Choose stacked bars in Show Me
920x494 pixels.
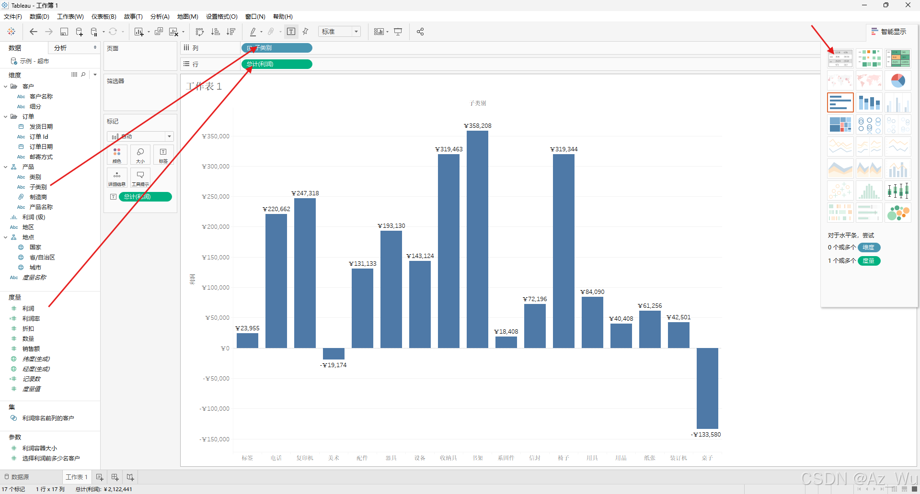869,102
